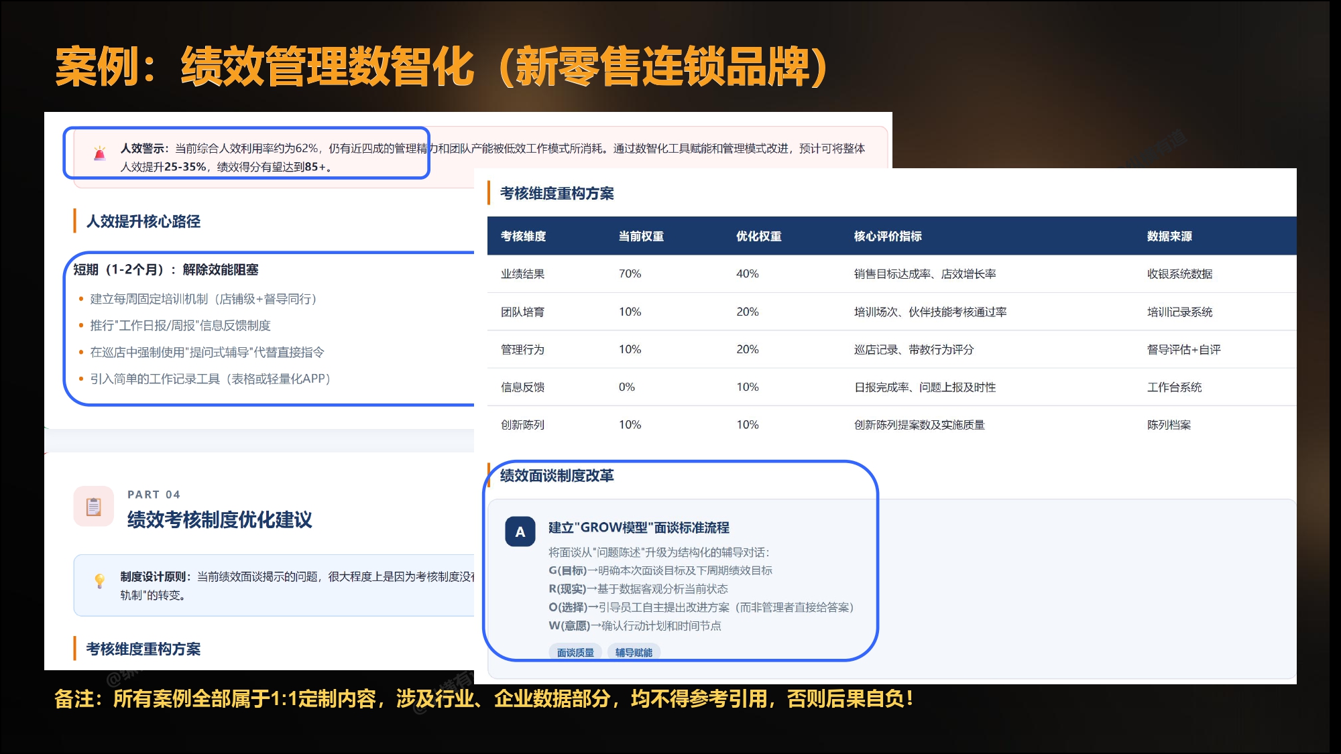The image size is (1341, 754).
Task: Click the PART 04 label
Action: [x=154, y=495]
